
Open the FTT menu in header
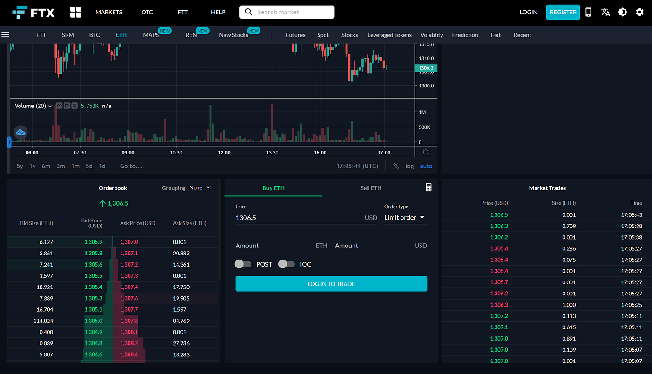(x=183, y=12)
